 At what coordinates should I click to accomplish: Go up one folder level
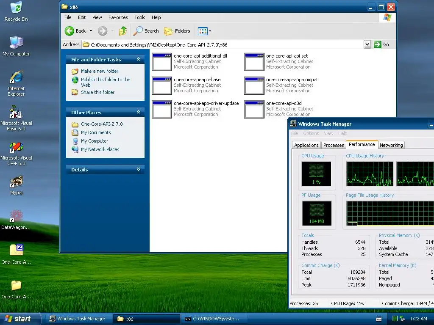123,31
